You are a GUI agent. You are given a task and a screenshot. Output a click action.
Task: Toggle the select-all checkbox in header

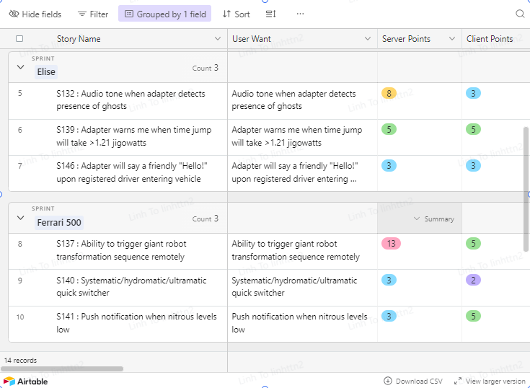point(19,39)
